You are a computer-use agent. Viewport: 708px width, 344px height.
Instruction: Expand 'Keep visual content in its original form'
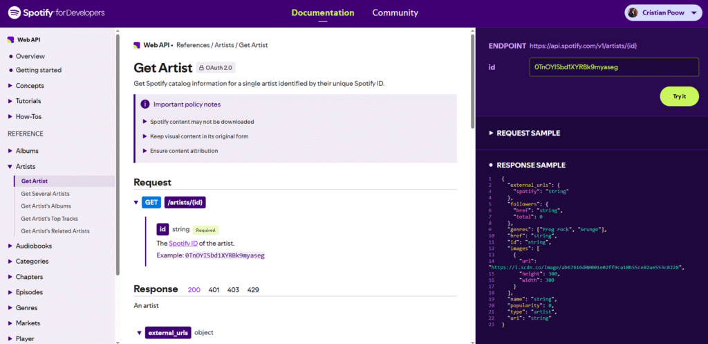click(x=196, y=136)
